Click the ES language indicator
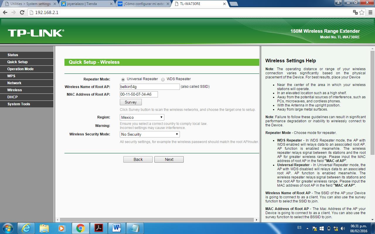This screenshot has width=375, height=234. (x=299, y=227)
